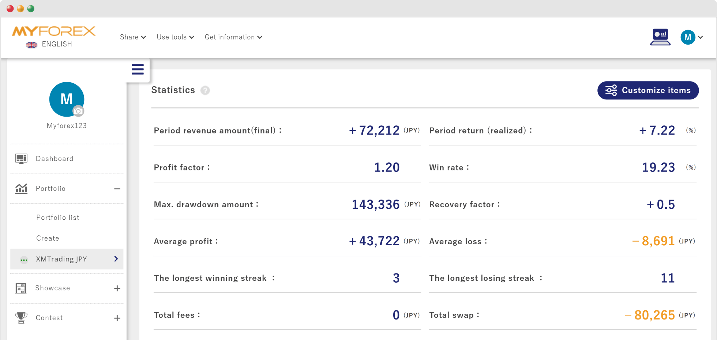Expand the Contest section with plus
The image size is (717, 340).
click(117, 318)
